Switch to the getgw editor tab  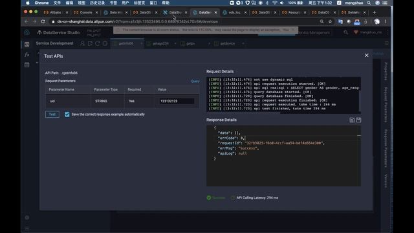[x=191, y=43]
